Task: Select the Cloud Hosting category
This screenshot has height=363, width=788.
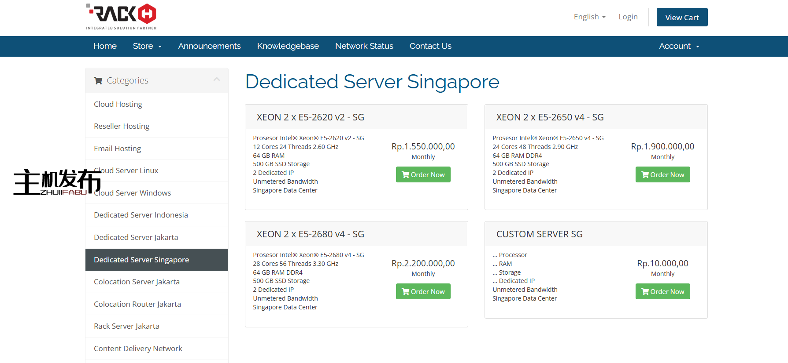Action: point(118,104)
